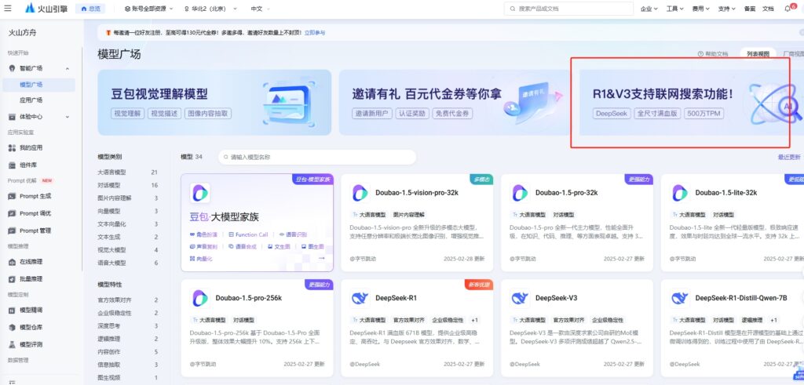Open 我的应用 via its sidebar icon
Viewport: 804px width, 385px height.
pos(12,147)
